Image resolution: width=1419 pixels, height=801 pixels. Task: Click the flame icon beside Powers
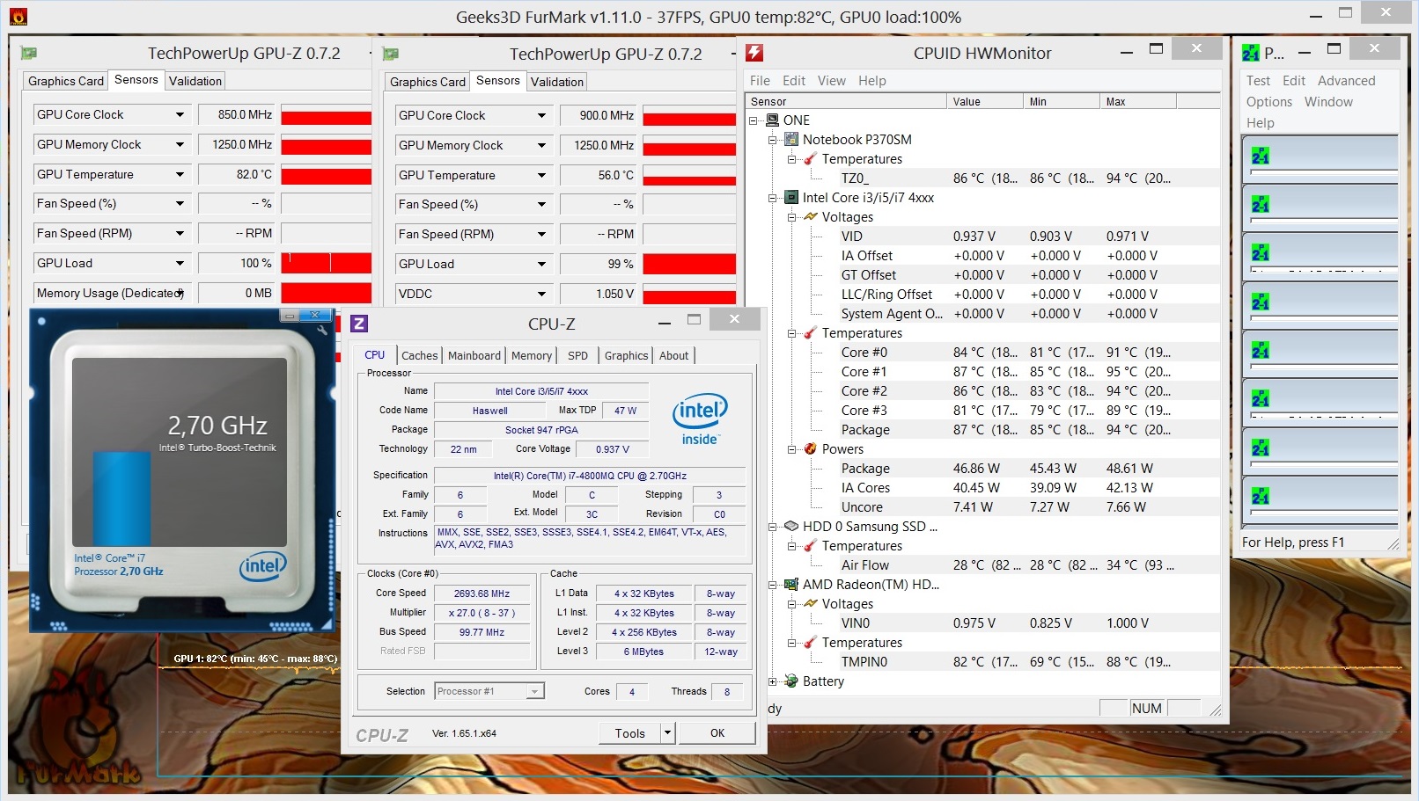click(x=811, y=449)
